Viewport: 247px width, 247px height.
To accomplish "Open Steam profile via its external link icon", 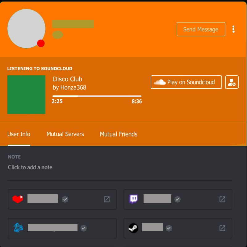I will (x=222, y=228).
